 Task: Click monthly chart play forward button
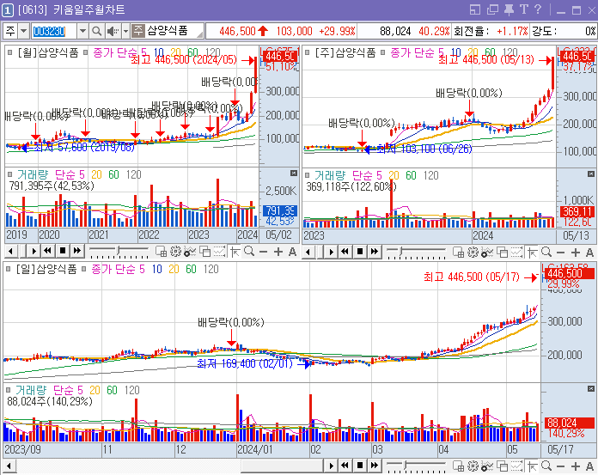coord(34,251)
